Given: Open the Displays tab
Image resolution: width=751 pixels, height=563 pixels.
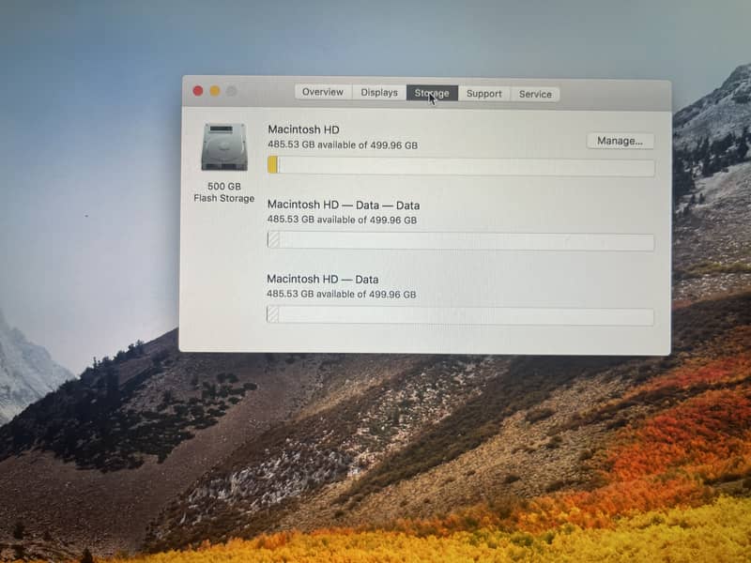Looking at the screenshot, I should (x=379, y=92).
